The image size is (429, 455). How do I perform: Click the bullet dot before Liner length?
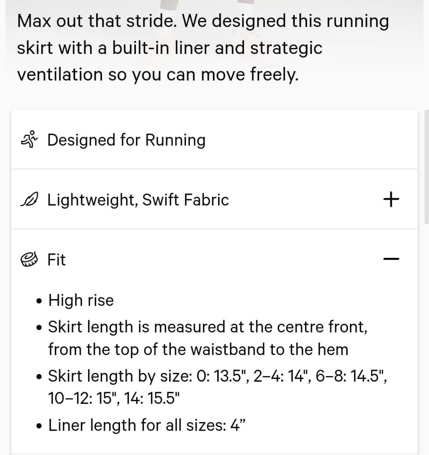[x=39, y=426]
